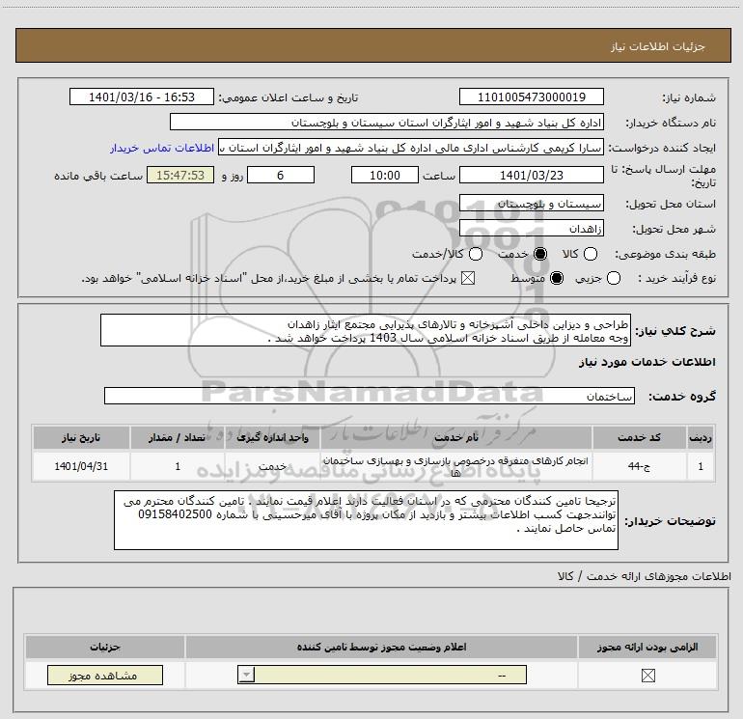Select the جزیی purchase type radio
Image resolution: width=743 pixels, height=719 pixels.
point(613,278)
